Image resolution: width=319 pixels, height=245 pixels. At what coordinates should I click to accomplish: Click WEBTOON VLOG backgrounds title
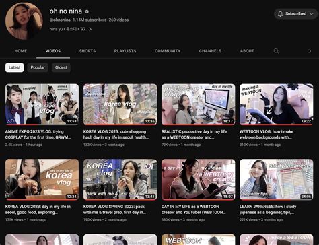tap(267, 135)
